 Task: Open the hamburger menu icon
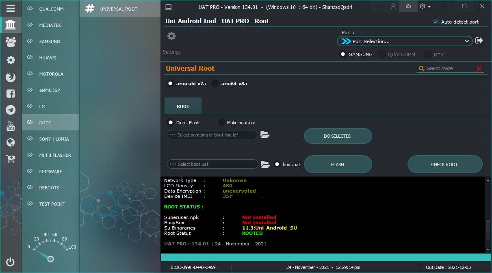[x=11, y=8]
